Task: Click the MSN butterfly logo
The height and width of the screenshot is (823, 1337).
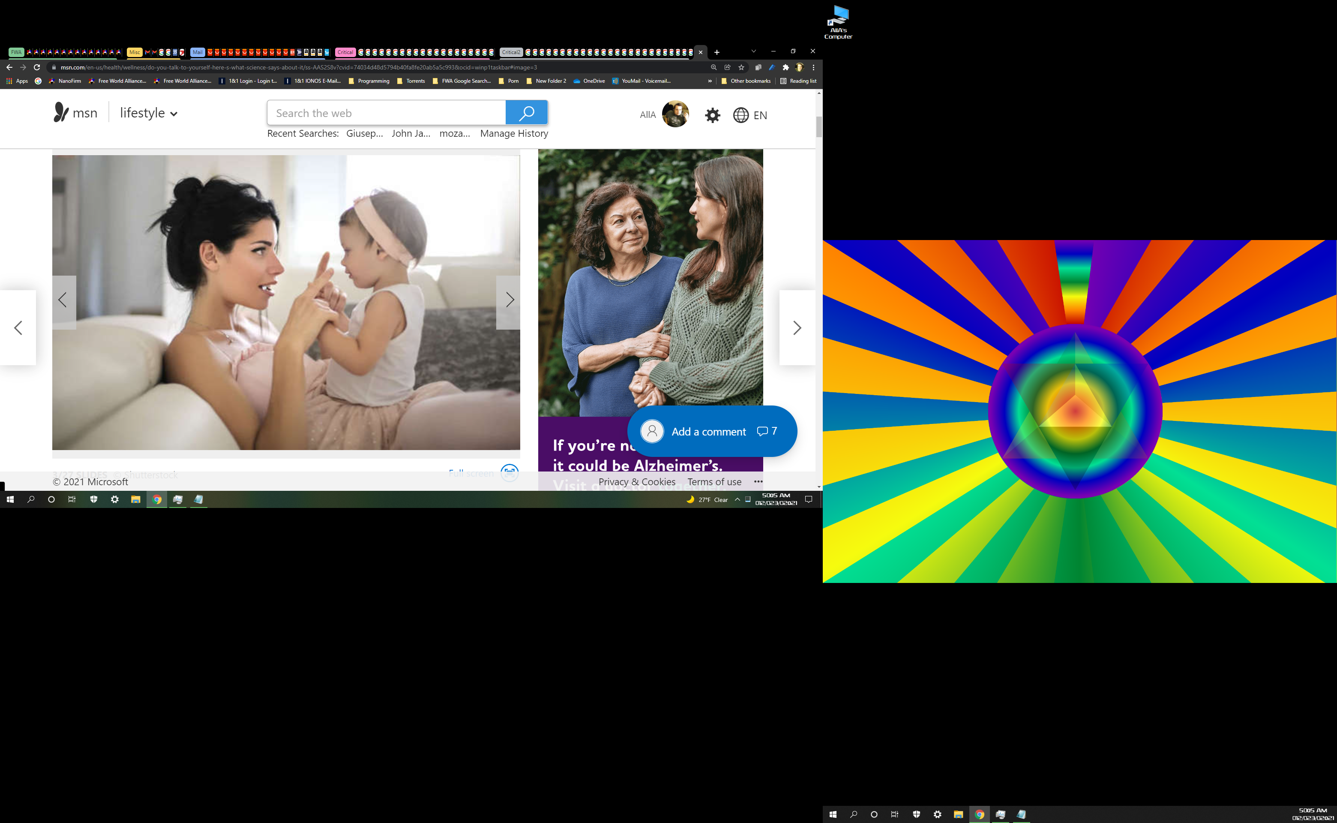Action: coord(61,112)
